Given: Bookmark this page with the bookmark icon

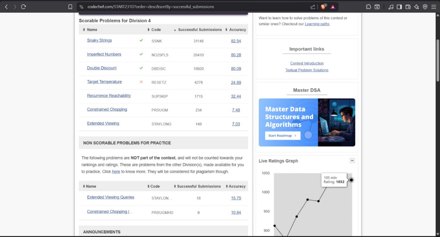Looking at the screenshot, I should tap(70, 7).
